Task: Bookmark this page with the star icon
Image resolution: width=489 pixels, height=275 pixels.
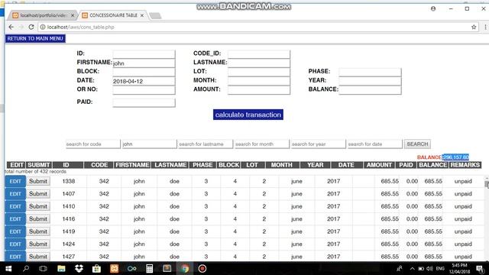Action: tap(474, 27)
